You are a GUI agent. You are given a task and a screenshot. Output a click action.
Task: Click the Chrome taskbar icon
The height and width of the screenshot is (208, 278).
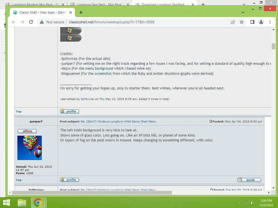(38, 203)
